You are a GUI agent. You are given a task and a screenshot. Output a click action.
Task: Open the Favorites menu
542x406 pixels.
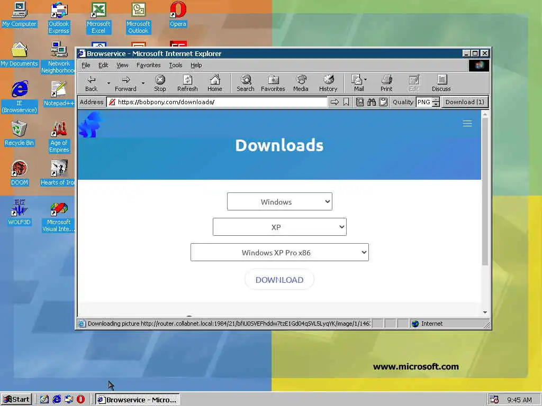coord(148,65)
